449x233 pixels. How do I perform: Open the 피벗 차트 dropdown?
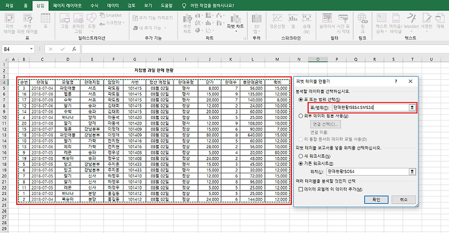(x=235, y=23)
